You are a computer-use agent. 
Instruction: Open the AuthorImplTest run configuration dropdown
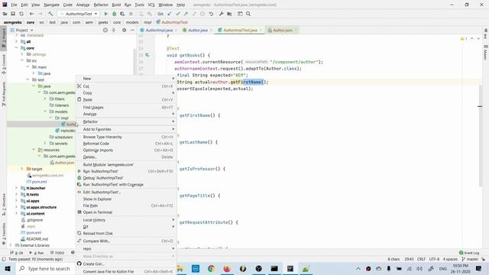79,14
